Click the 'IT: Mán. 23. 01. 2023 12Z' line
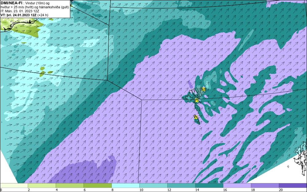 pos(20,11)
